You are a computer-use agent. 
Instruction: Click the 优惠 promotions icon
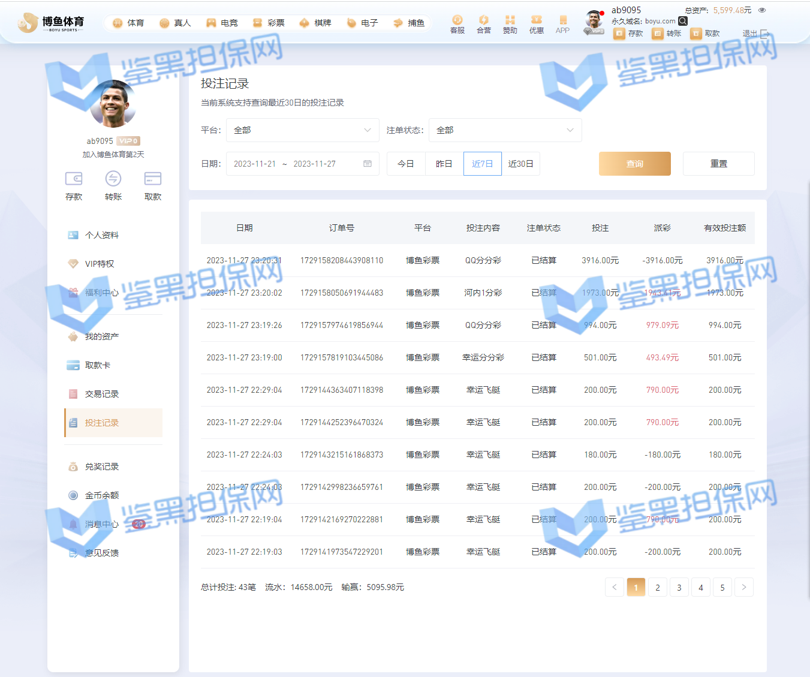[x=536, y=20]
